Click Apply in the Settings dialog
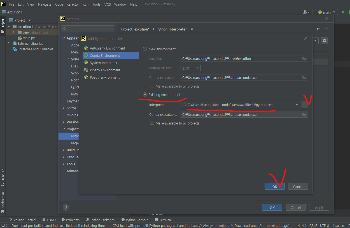 [x=319, y=207]
